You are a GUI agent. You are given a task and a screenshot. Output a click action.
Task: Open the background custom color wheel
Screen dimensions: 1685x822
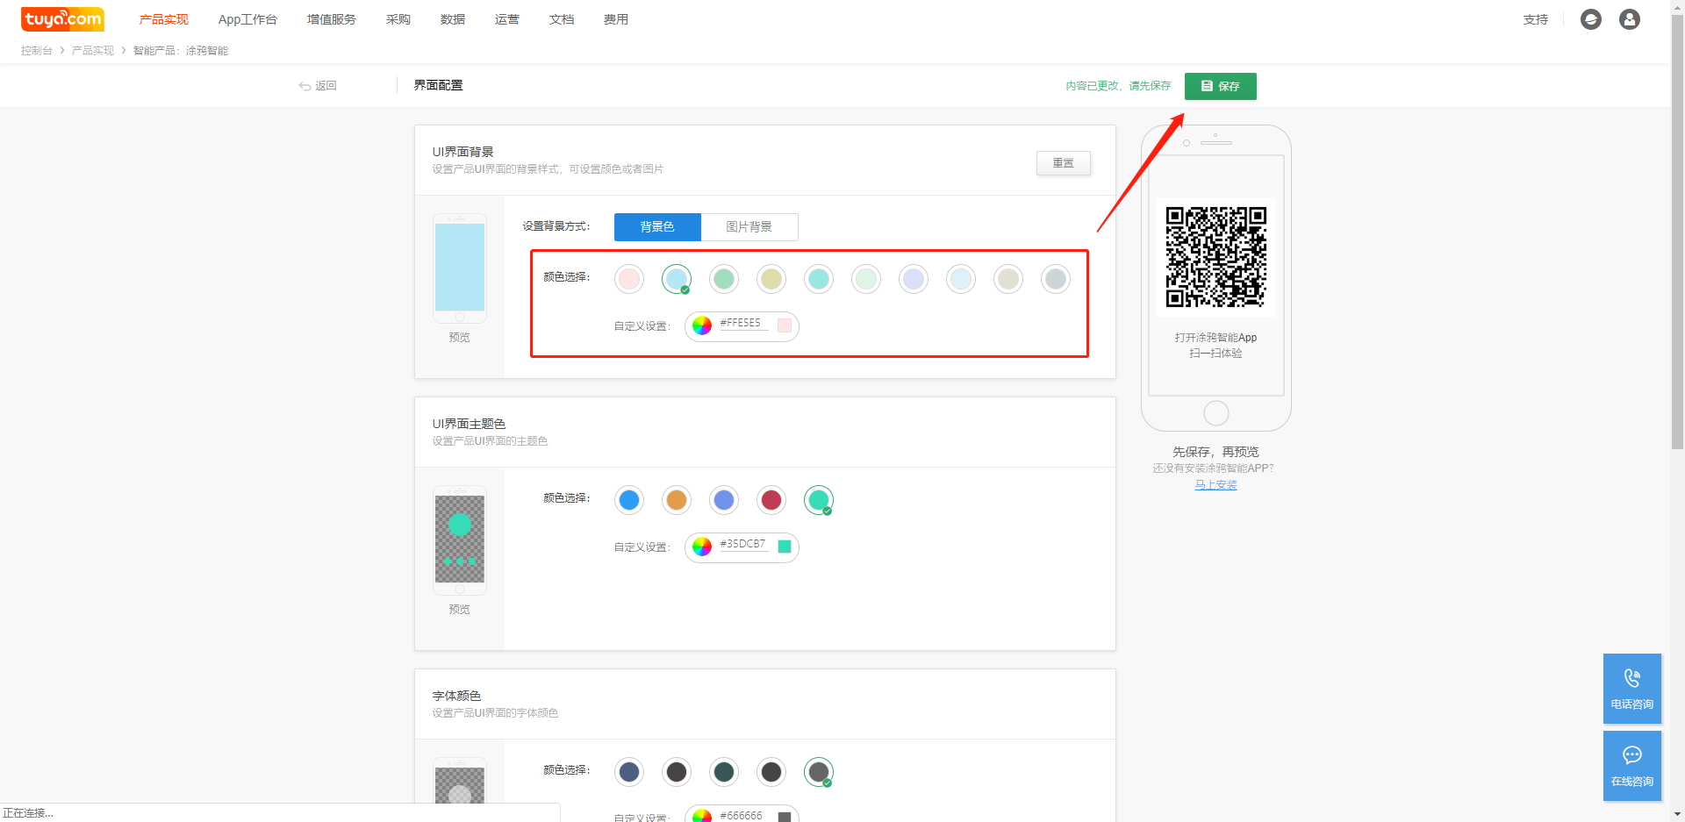(702, 326)
